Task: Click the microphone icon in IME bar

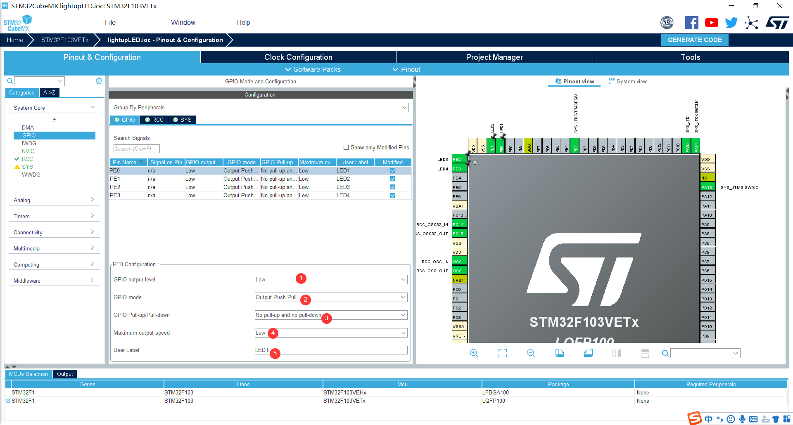Action: pyautogui.click(x=742, y=419)
